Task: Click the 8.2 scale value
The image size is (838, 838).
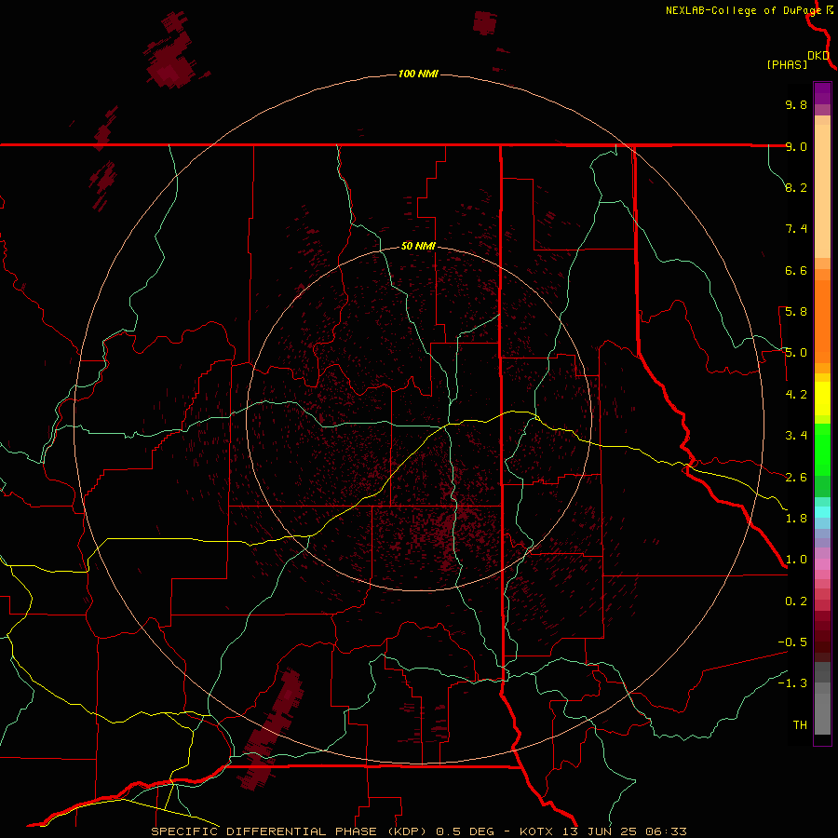Action: pos(796,187)
